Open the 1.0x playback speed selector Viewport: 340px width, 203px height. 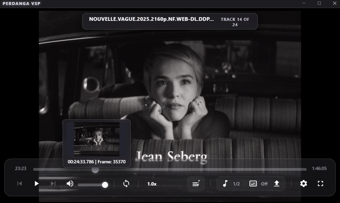click(x=151, y=184)
